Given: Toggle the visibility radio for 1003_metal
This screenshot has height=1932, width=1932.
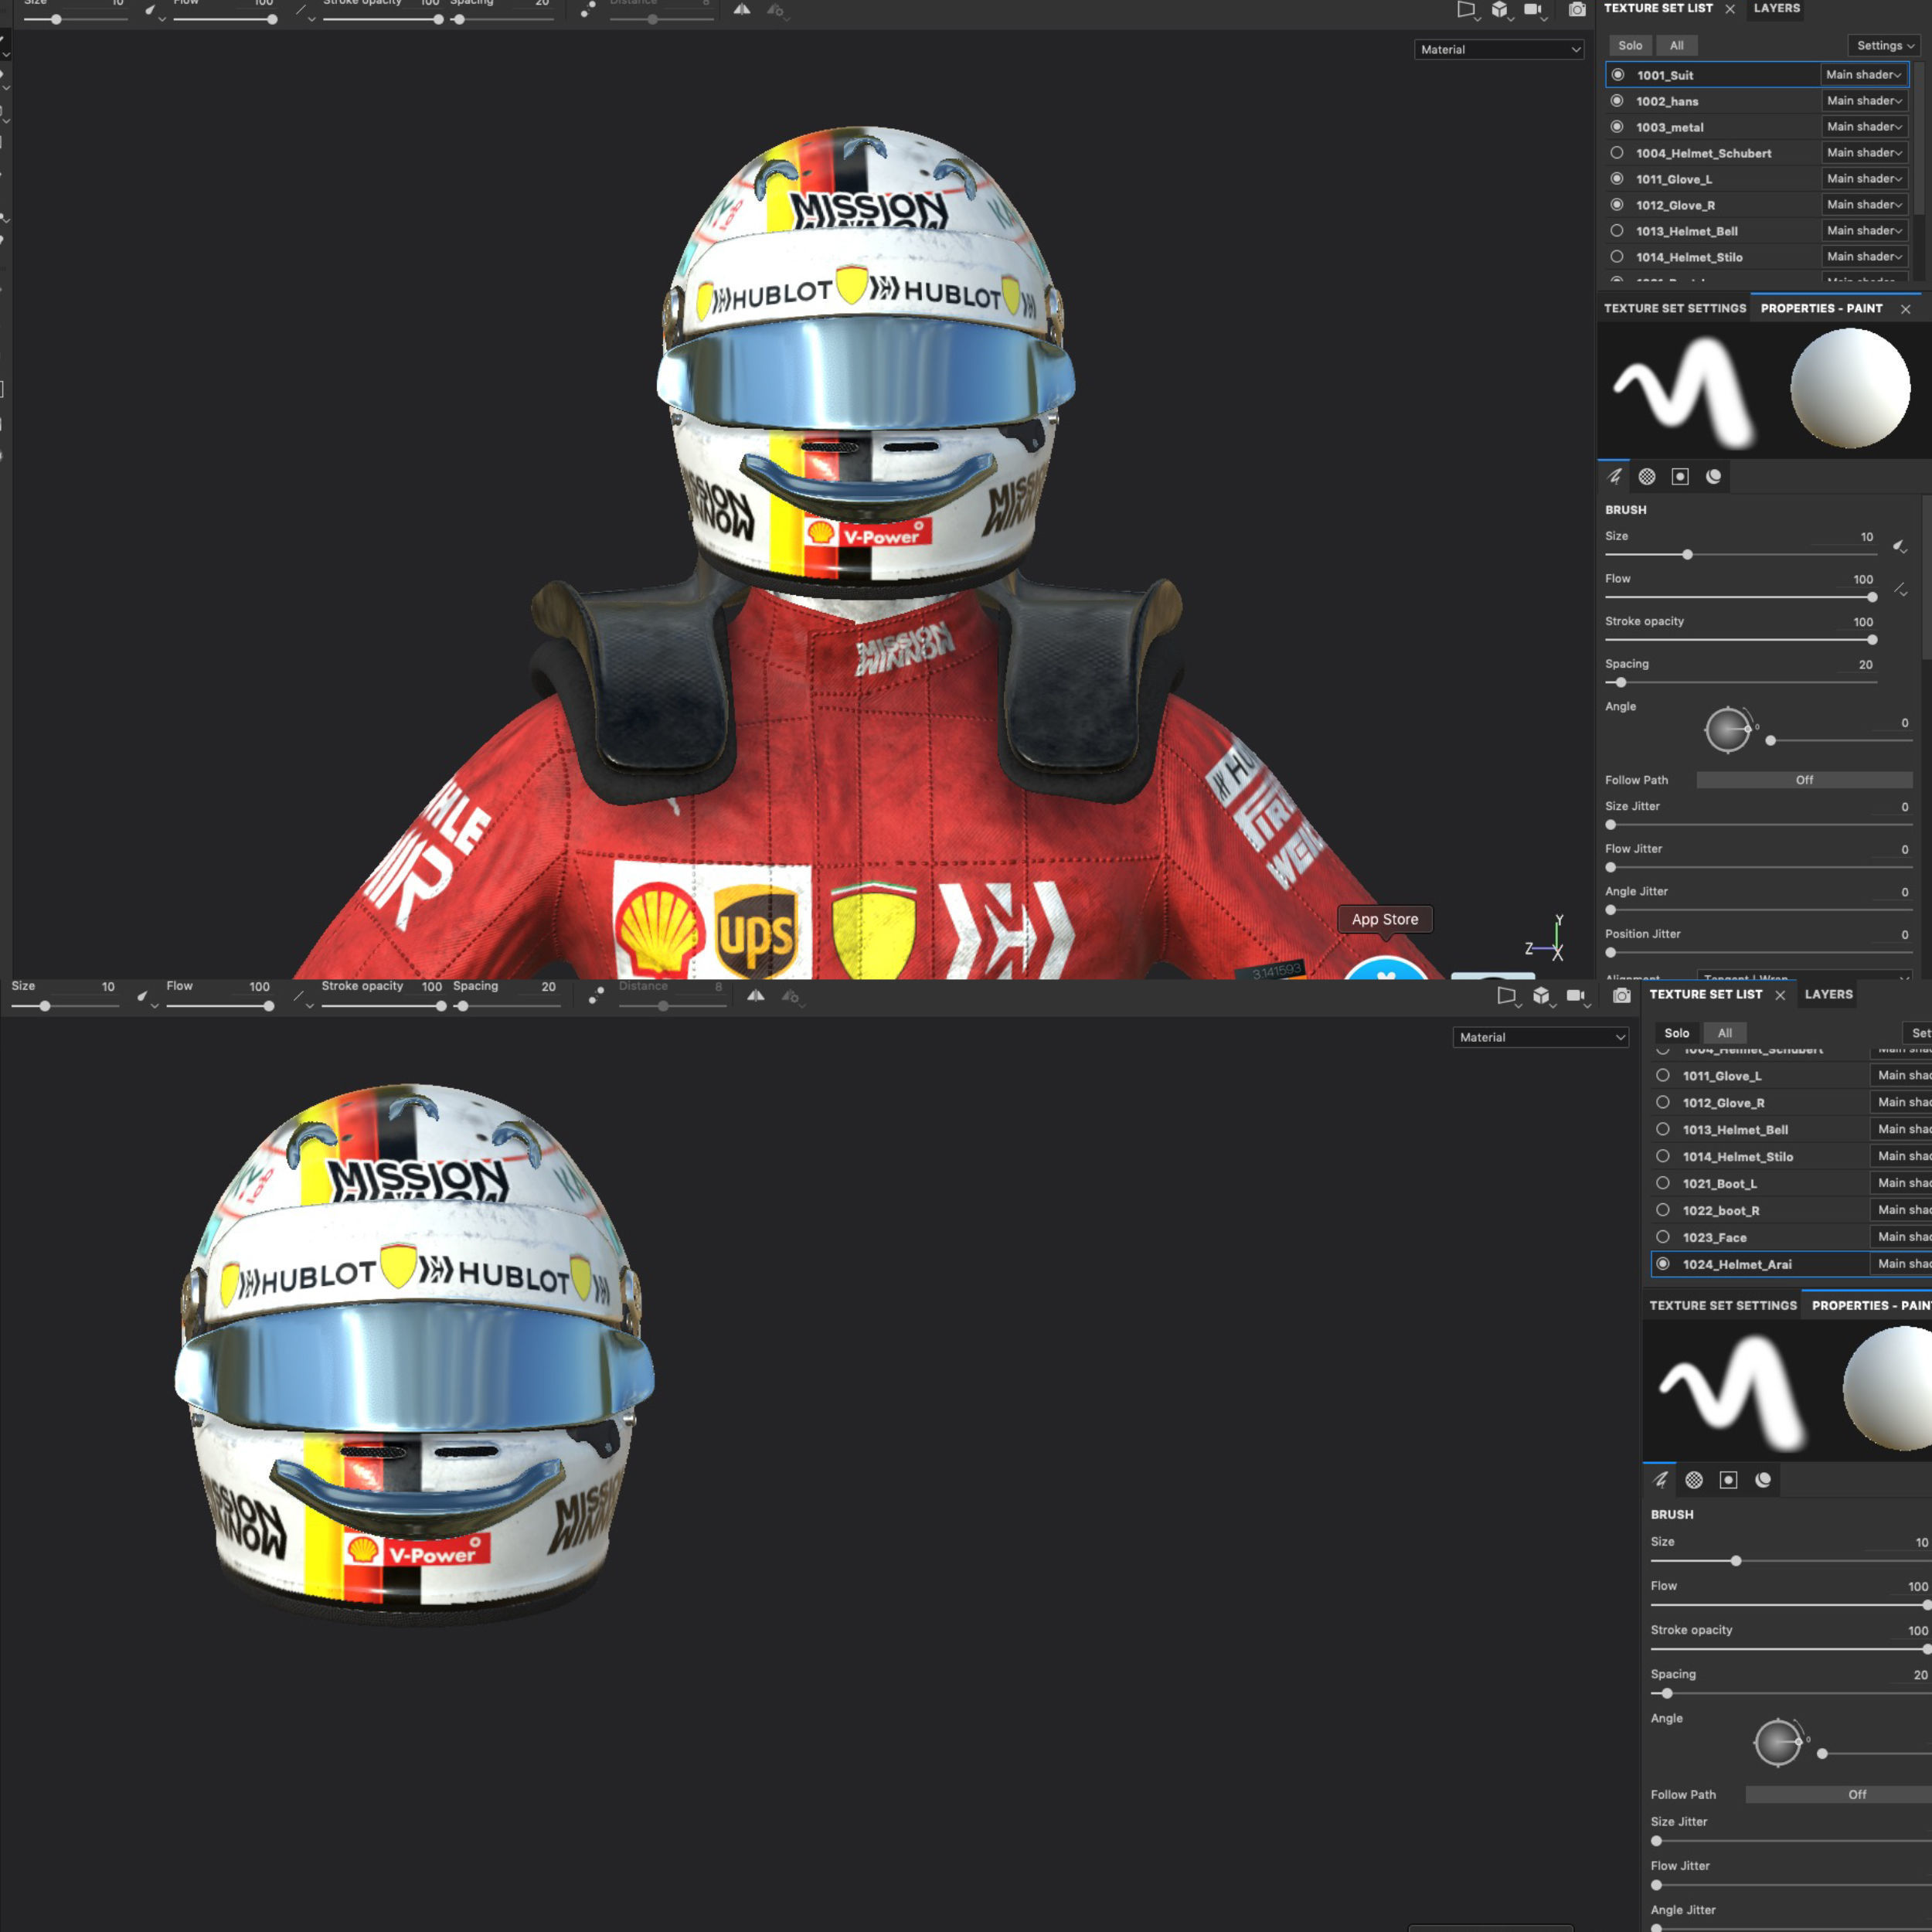Looking at the screenshot, I should point(1617,127).
